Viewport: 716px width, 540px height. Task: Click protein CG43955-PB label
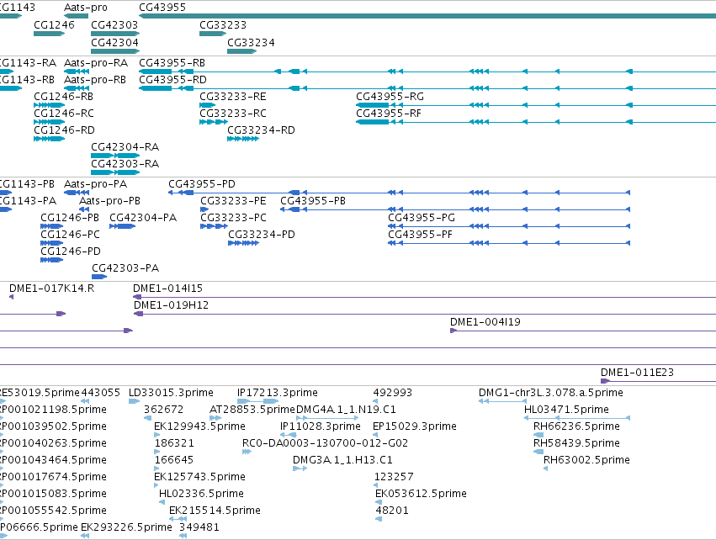(313, 200)
